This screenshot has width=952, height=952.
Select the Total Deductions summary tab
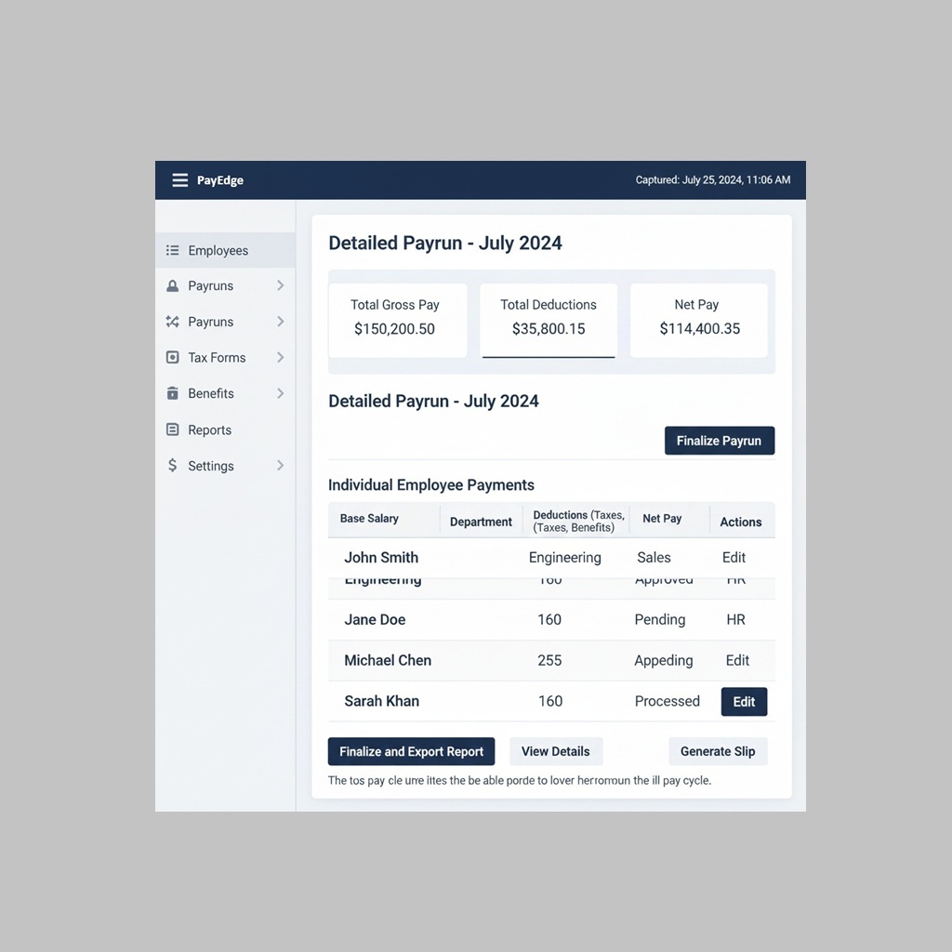pos(549,320)
